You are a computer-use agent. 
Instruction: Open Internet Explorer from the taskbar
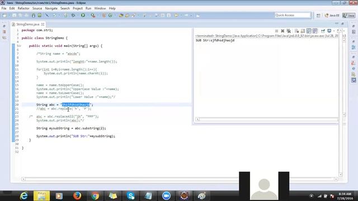click(23, 196)
